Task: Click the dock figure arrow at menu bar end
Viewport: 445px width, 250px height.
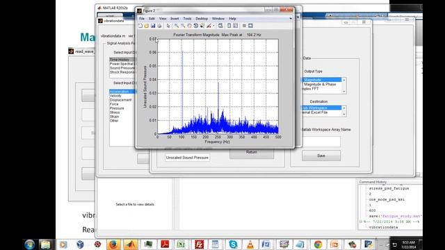Action: (x=291, y=19)
